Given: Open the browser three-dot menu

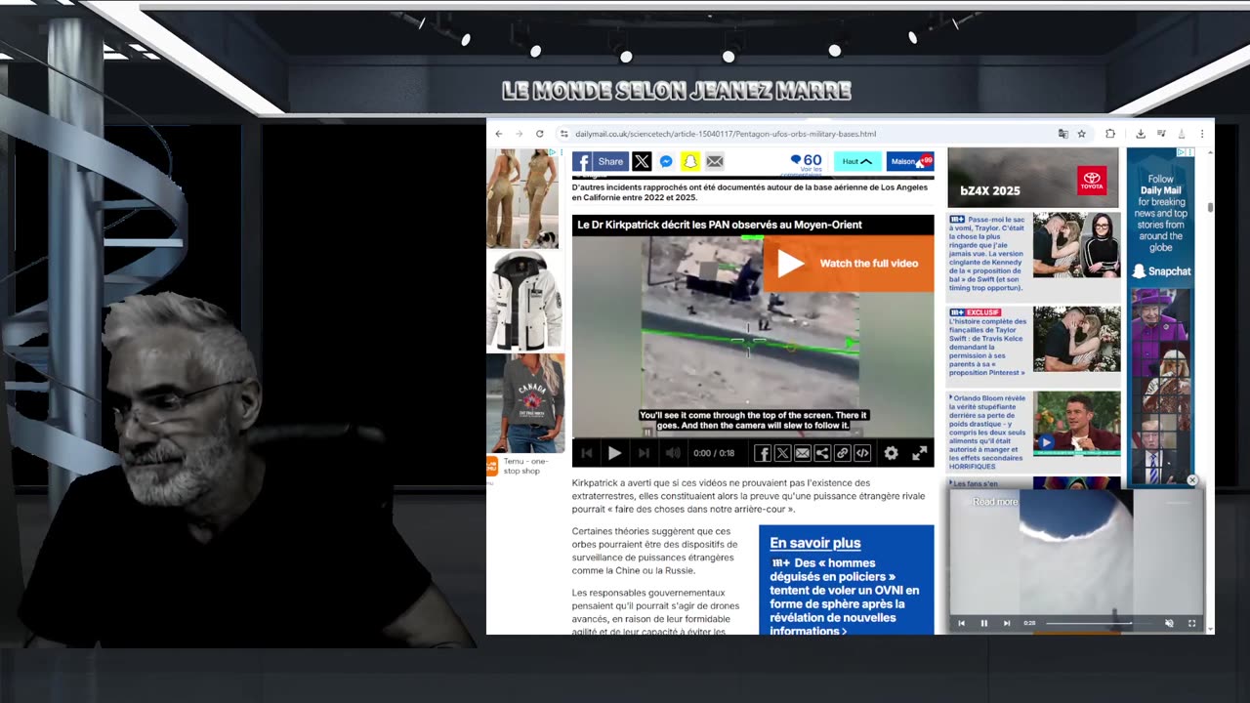Looking at the screenshot, I should [1202, 134].
